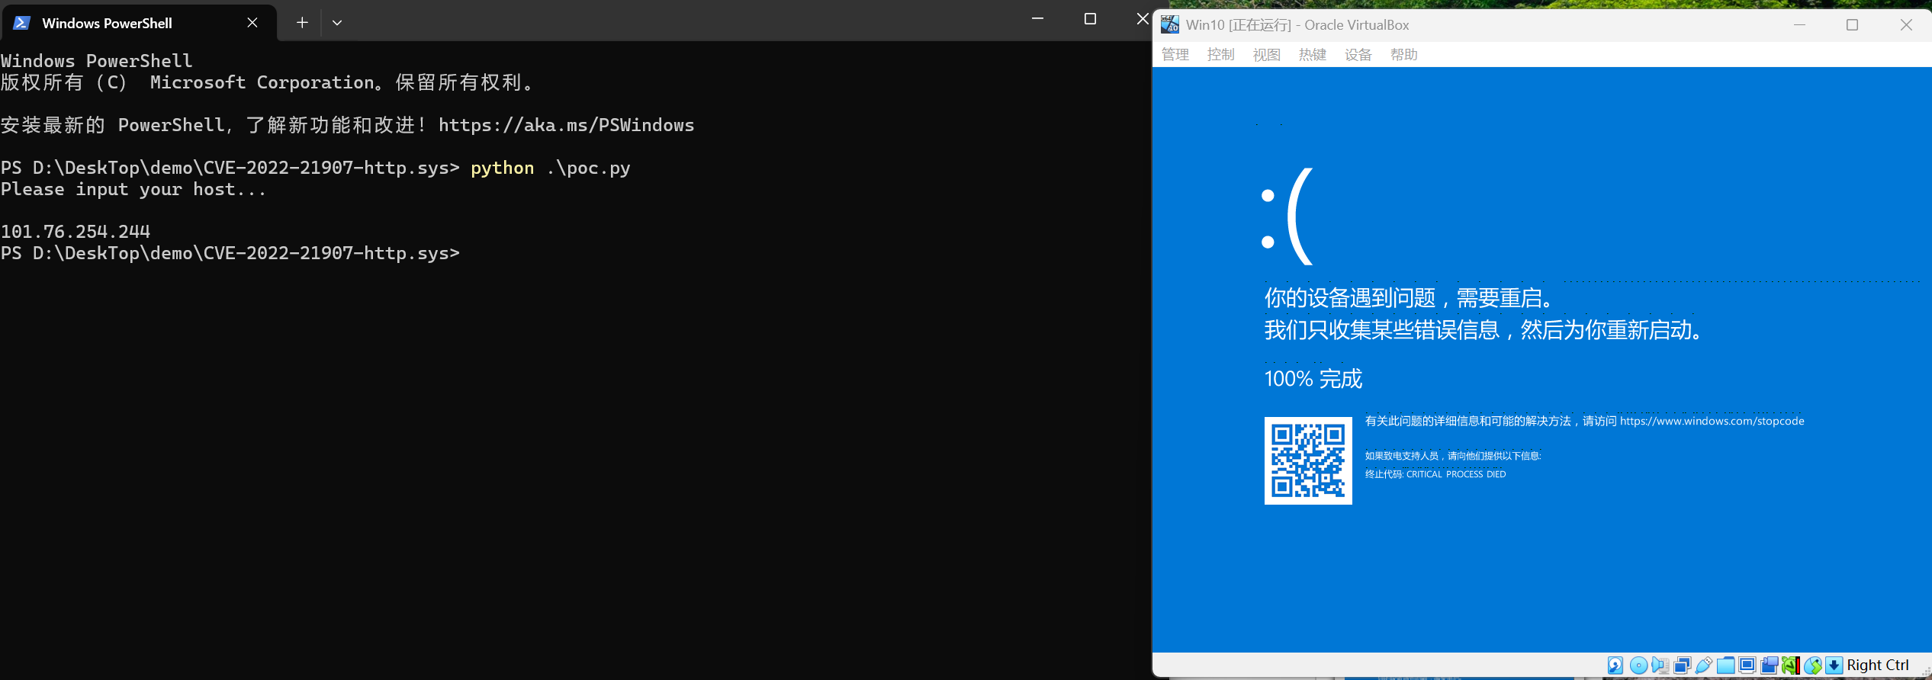The image size is (1932, 680).
Task: Click the sad face emoticon on blue screen
Action: coord(1287,217)
